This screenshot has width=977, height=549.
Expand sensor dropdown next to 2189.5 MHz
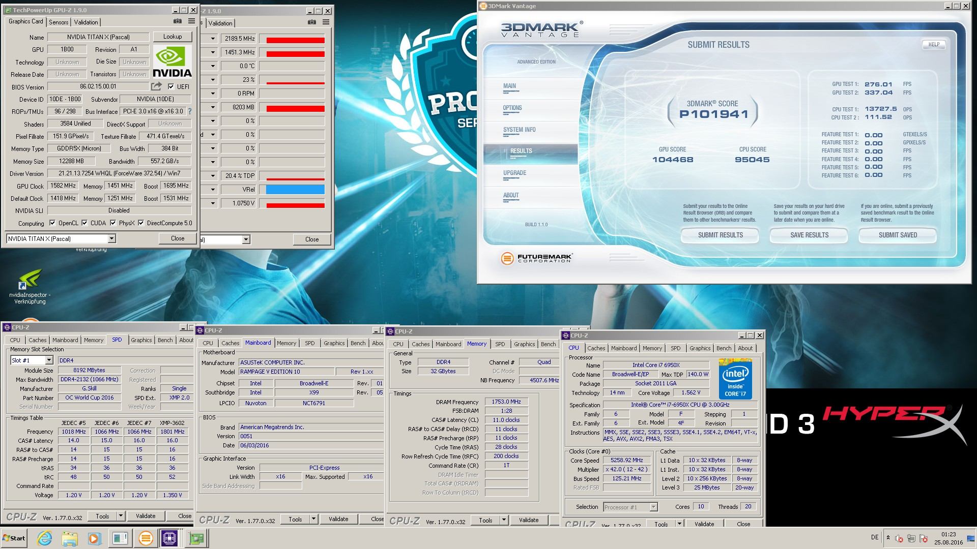(213, 39)
